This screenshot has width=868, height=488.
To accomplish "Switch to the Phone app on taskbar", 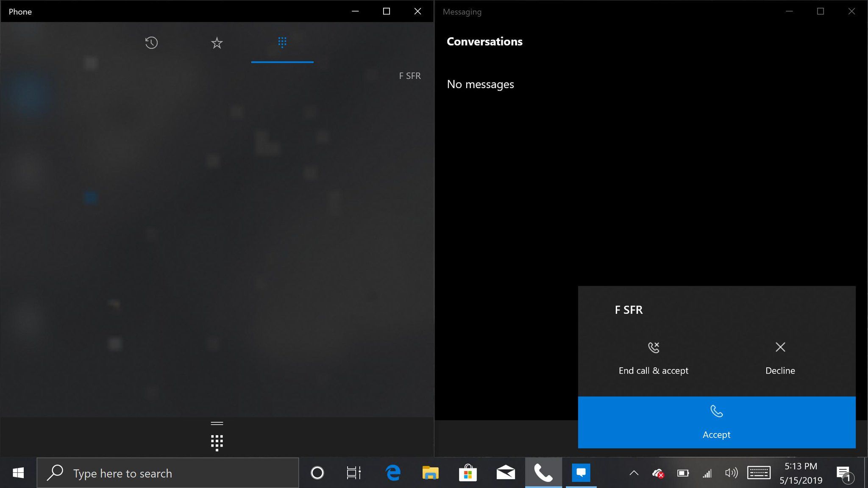I will (543, 473).
